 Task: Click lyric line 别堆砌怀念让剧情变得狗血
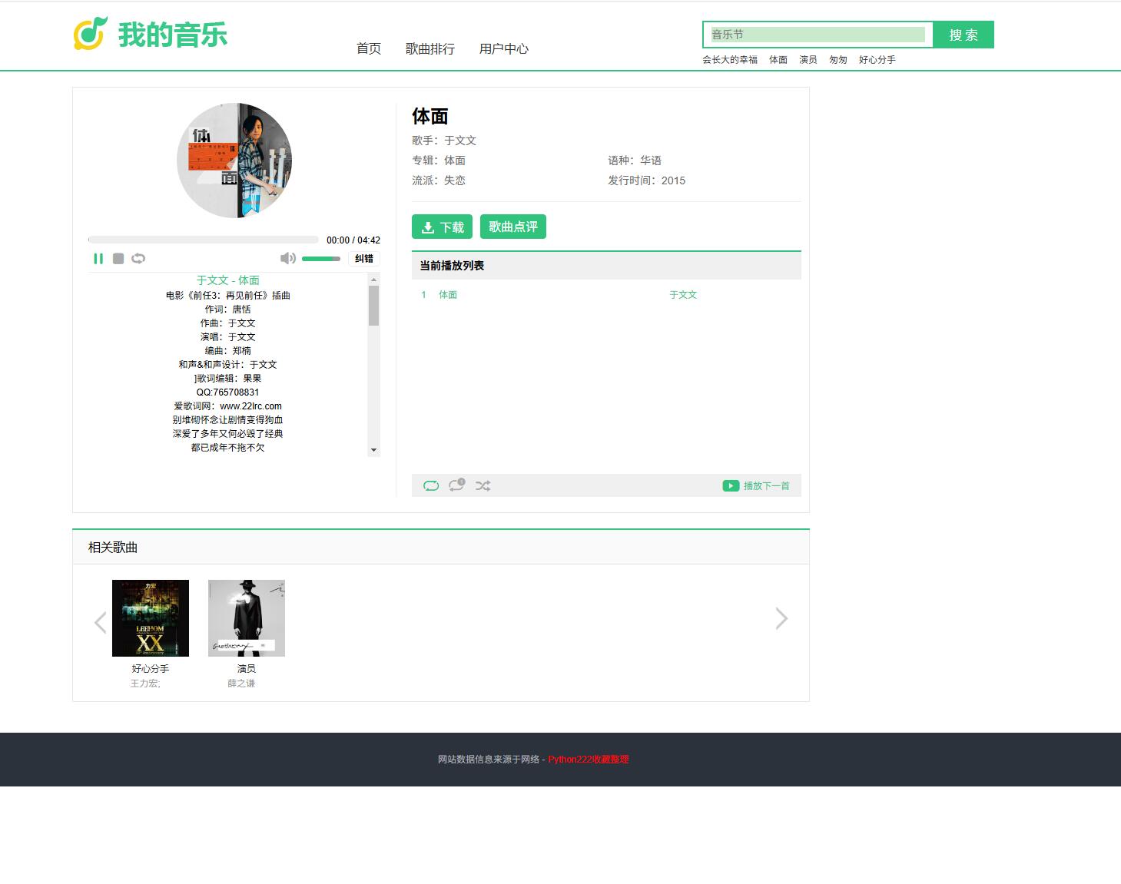coord(228,420)
